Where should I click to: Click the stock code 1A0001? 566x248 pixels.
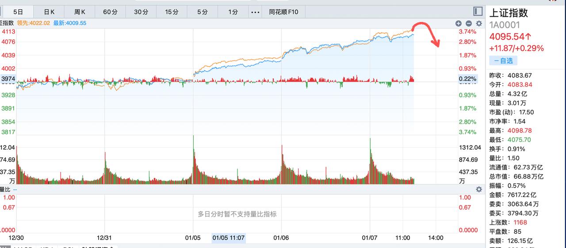pos(505,25)
